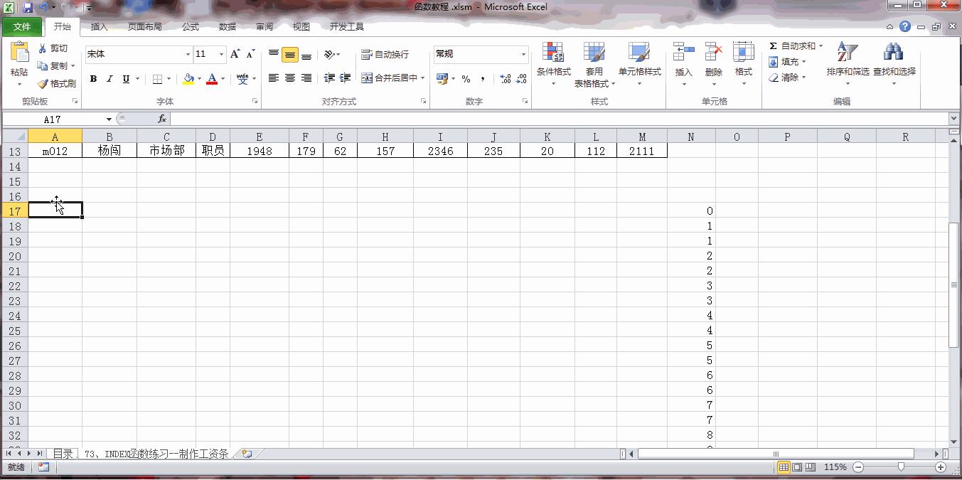The height and width of the screenshot is (480, 962).
Task: Click the 排序和筛选 sort and filter button
Action: [846, 63]
